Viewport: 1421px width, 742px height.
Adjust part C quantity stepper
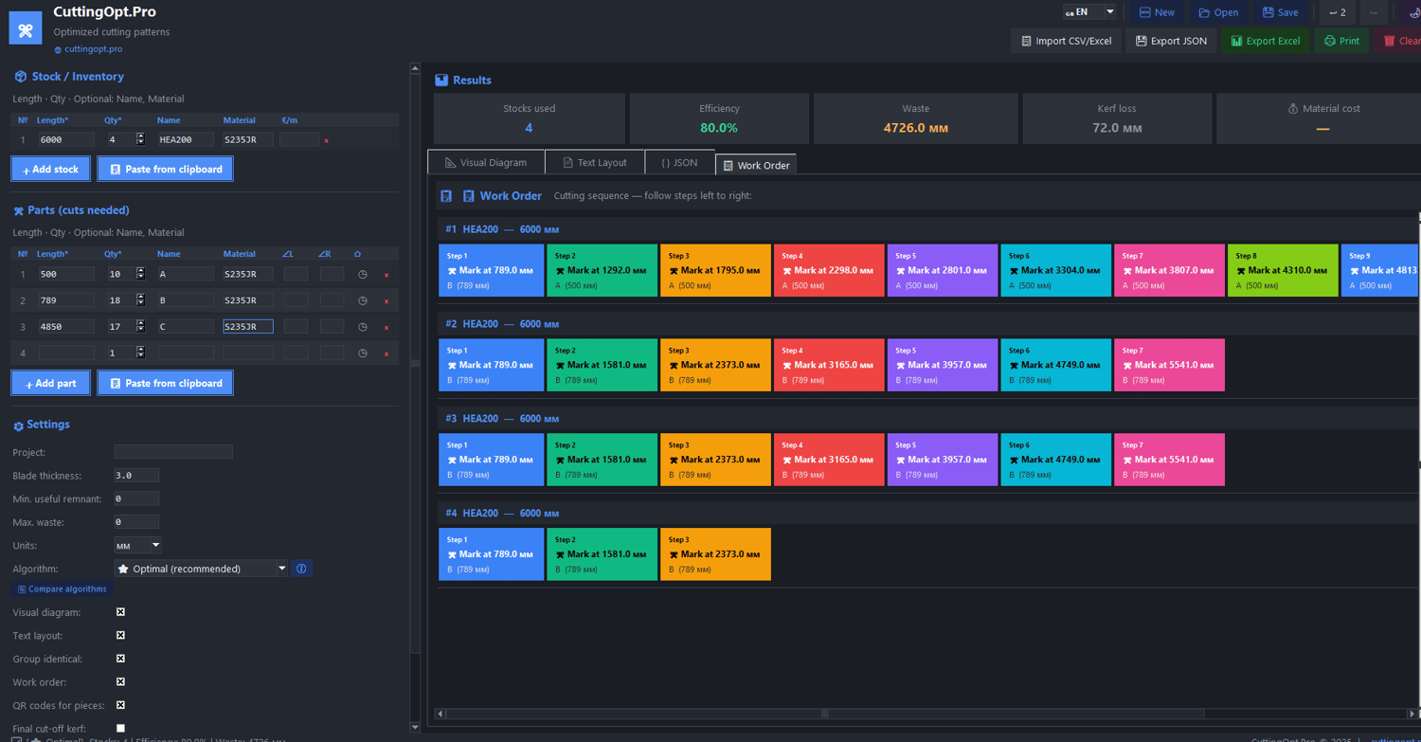pos(140,326)
